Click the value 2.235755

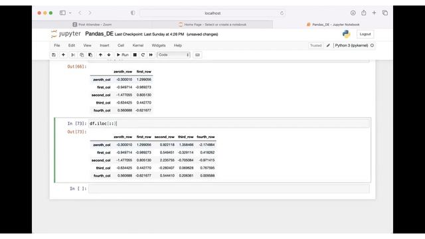pos(167,160)
